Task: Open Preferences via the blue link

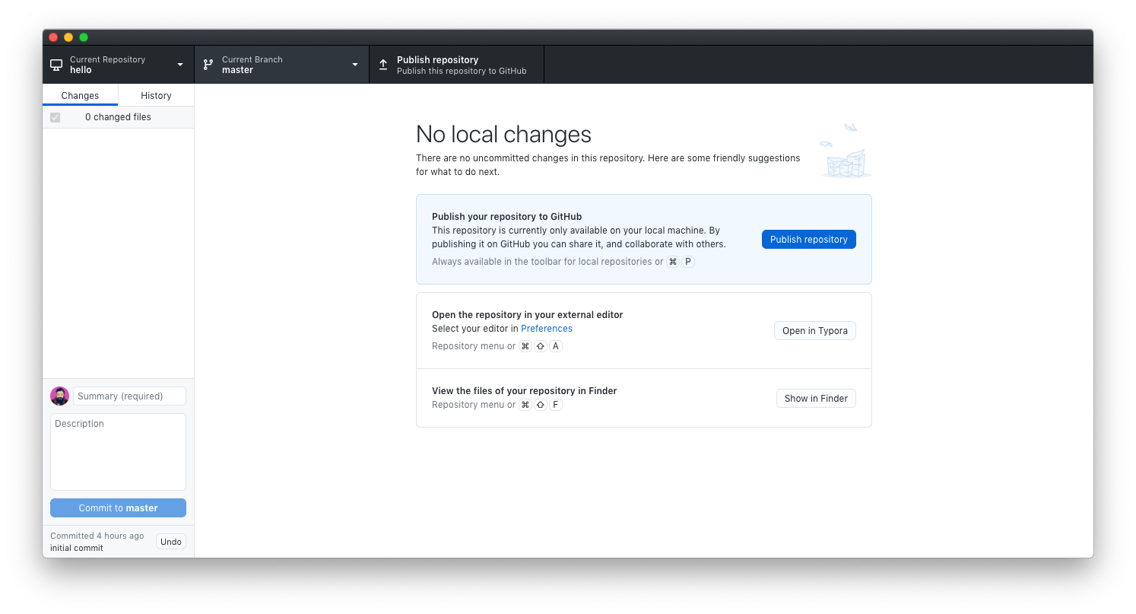Action: coord(547,328)
